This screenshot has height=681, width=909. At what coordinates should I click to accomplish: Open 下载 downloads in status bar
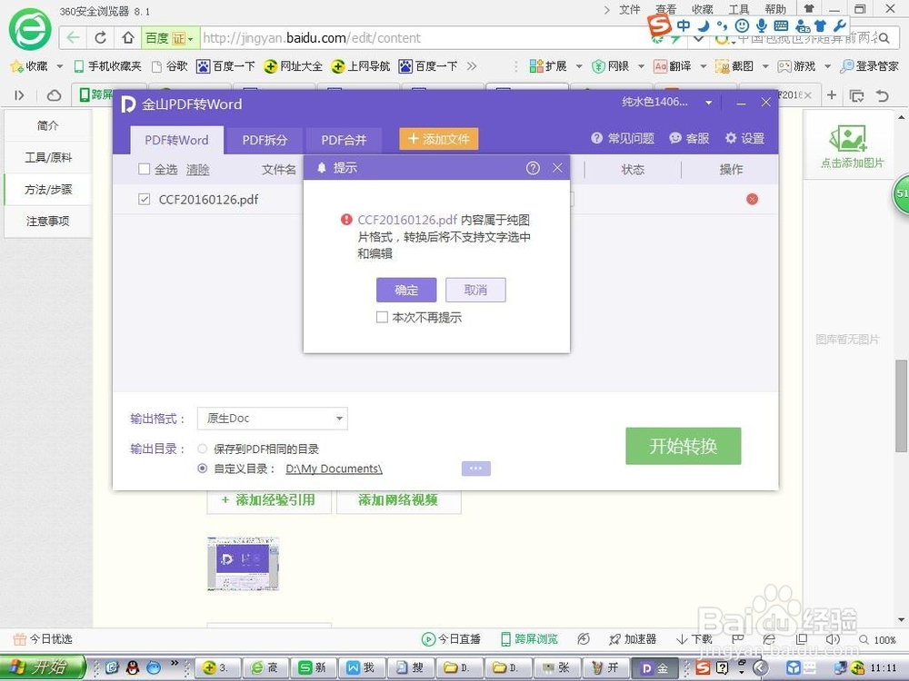pos(694,638)
